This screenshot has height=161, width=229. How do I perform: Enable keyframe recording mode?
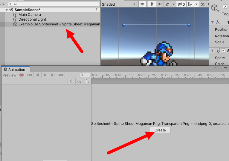(x=22, y=75)
